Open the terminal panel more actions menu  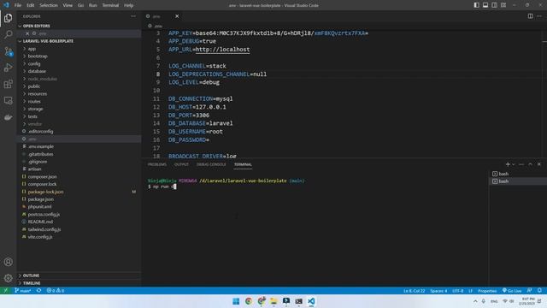[521, 164]
